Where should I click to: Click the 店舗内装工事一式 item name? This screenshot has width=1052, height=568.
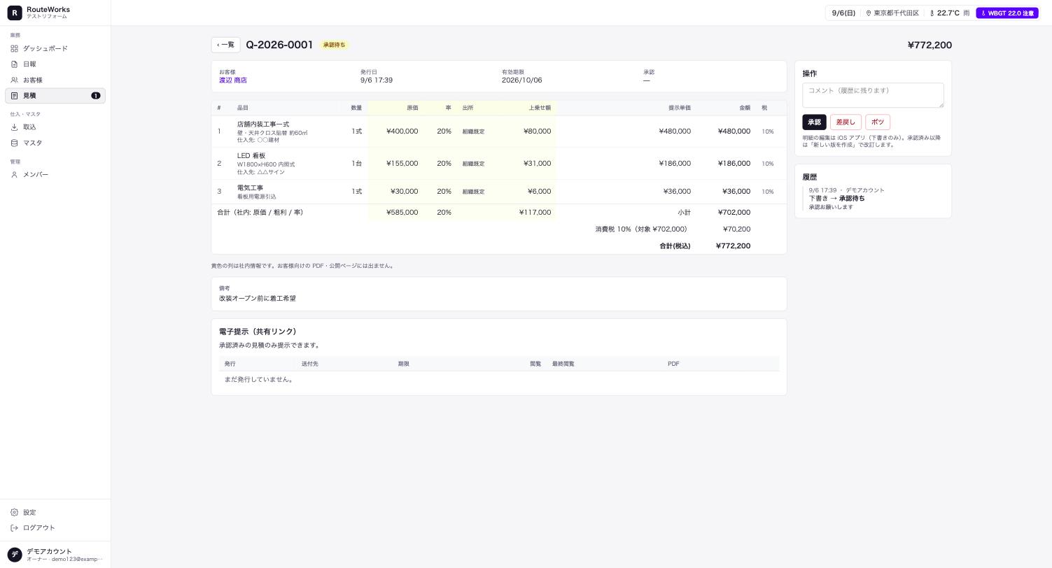coord(263,125)
